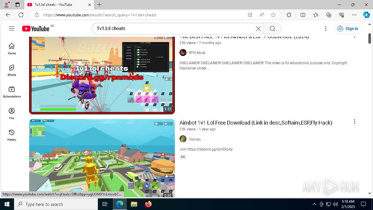The height and width of the screenshot is (210, 373).
Task: Play the Aimbot 1v1 Lol video thumbnail
Action: 102,158
